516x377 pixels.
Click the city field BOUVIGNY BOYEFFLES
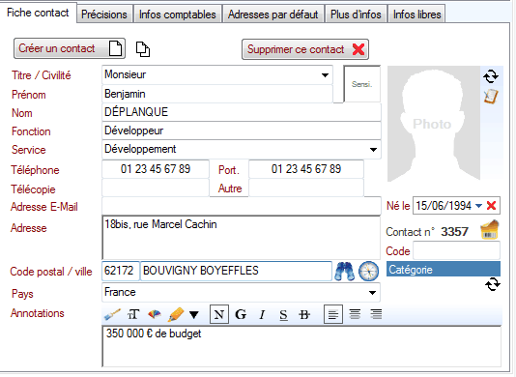pos(236,271)
